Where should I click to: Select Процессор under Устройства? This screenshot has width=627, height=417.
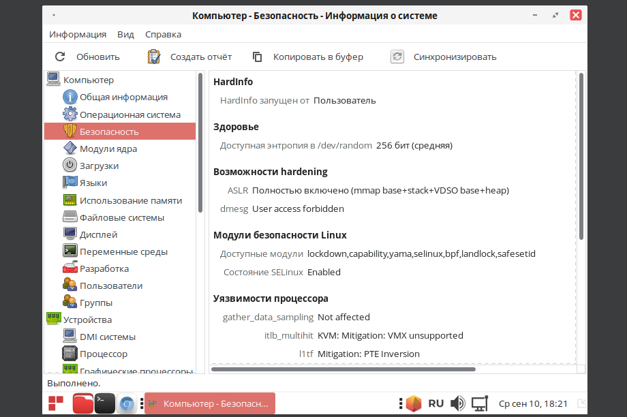pos(103,354)
